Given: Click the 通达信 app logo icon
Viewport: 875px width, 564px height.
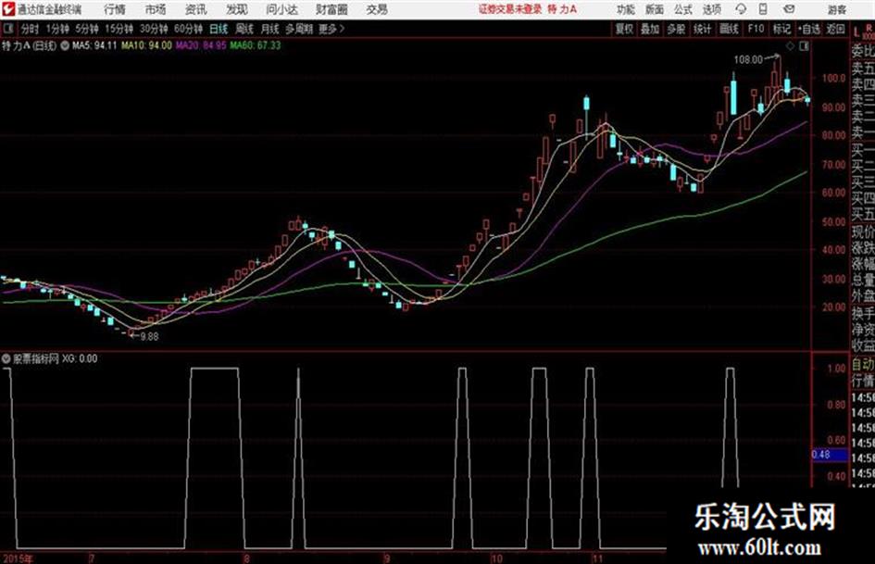Looking at the screenshot, I should (7, 9).
